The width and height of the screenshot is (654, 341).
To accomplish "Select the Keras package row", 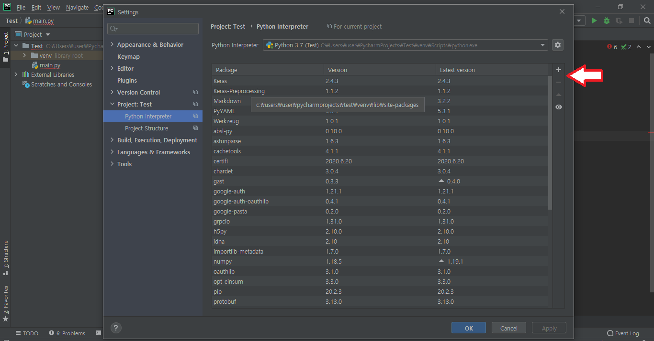I will (381, 81).
